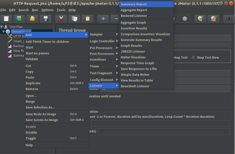235x154 pixels.
Task: Select the /main_ pipette tree icon
Action: [10, 41]
